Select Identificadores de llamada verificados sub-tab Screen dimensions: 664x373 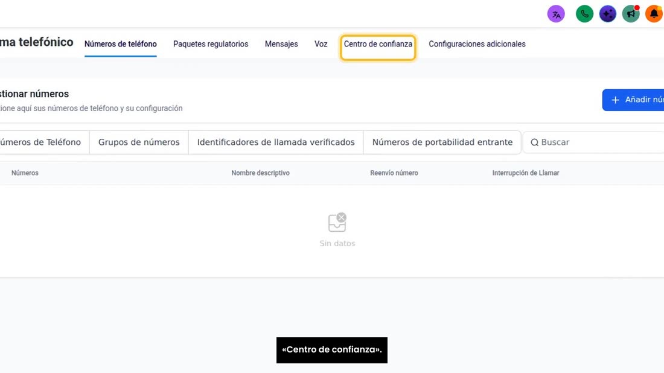tap(276, 142)
